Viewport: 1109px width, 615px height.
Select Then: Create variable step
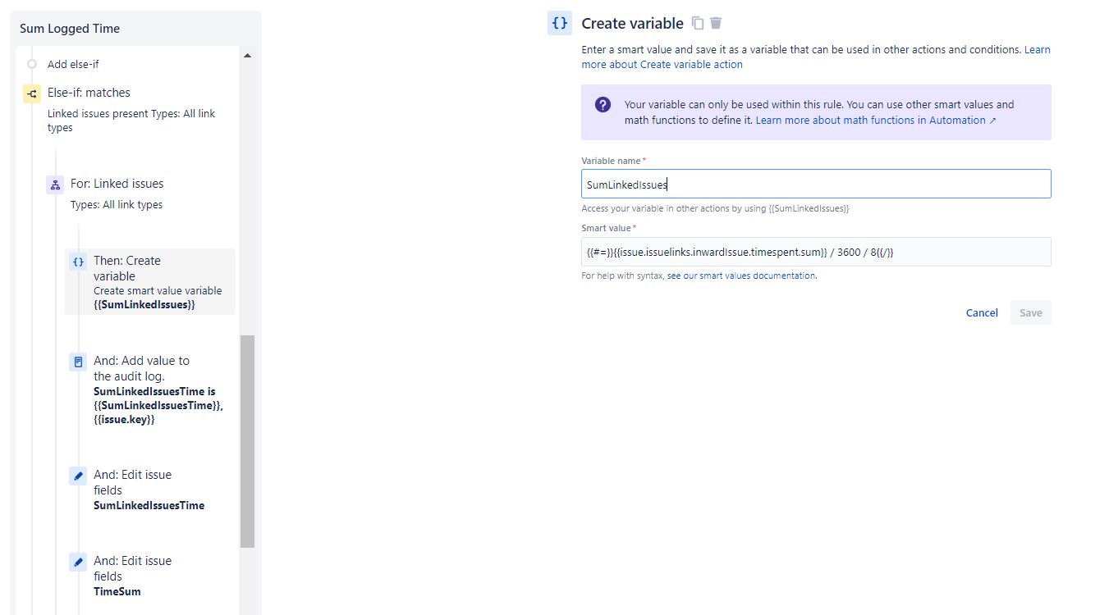[x=150, y=282]
